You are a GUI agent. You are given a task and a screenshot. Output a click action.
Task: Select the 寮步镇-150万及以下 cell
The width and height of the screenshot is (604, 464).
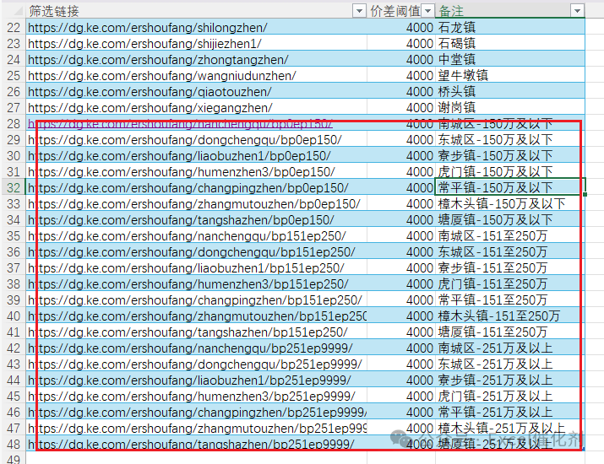pyautogui.click(x=510, y=156)
